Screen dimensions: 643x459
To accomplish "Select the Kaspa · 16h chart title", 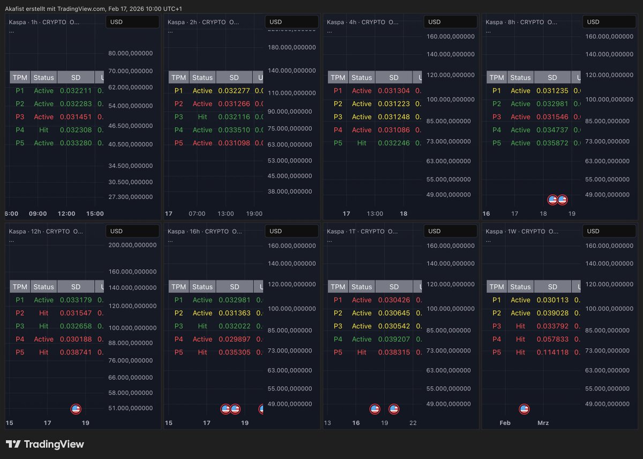I will click(205, 231).
